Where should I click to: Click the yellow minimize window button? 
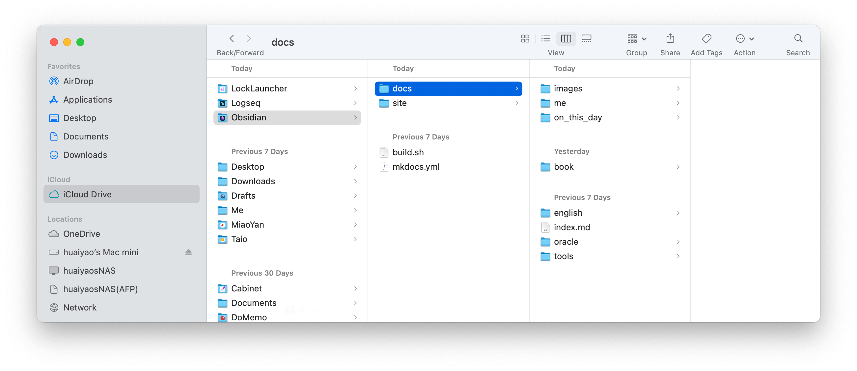point(67,42)
